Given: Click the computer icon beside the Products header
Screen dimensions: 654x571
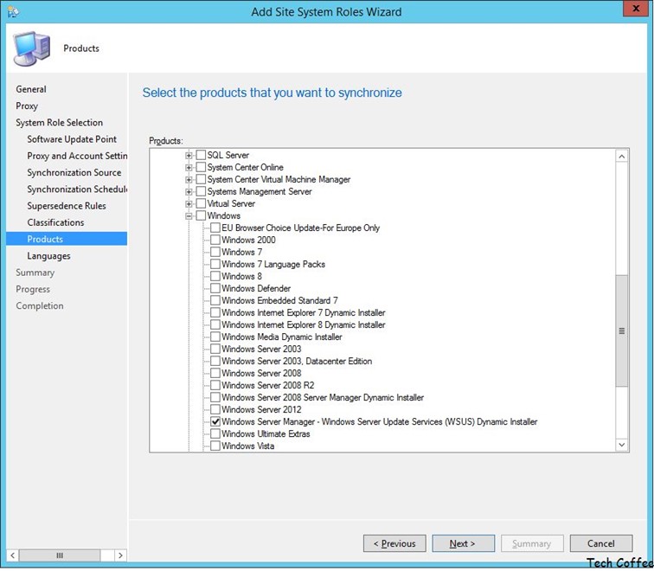Looking at the screenshot, I should point(32,48).
